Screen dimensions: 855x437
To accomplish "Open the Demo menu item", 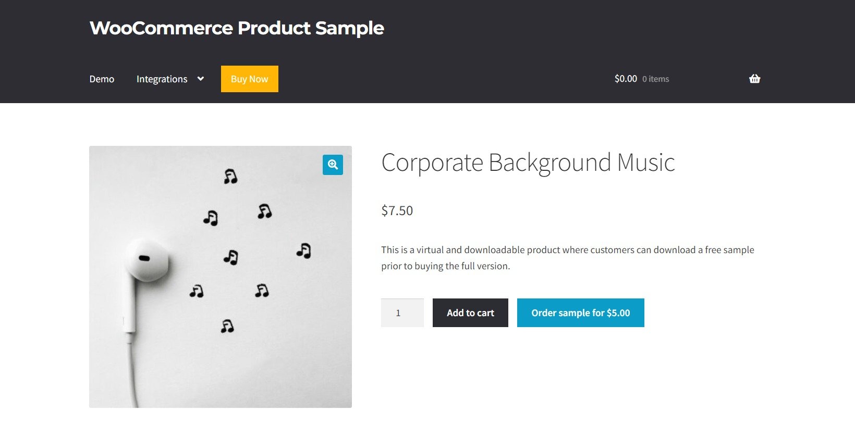I will [102, 79].
